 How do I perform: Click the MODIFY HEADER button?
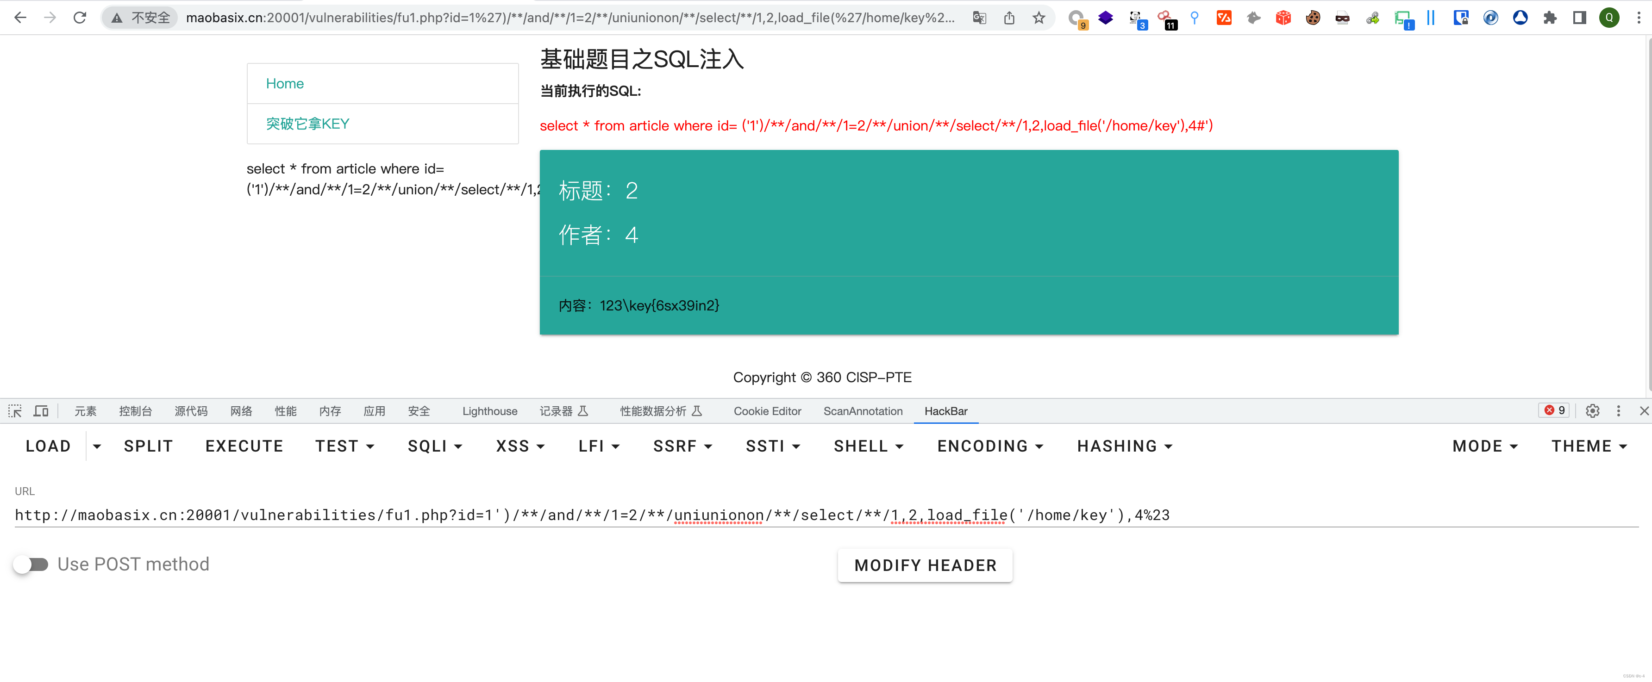click(924, 564)
